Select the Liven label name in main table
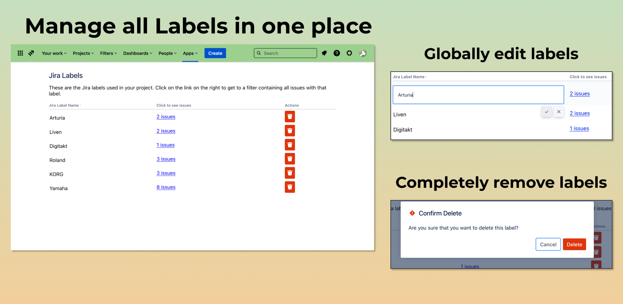This screenshot has width=623, height=304. (56, 132)
